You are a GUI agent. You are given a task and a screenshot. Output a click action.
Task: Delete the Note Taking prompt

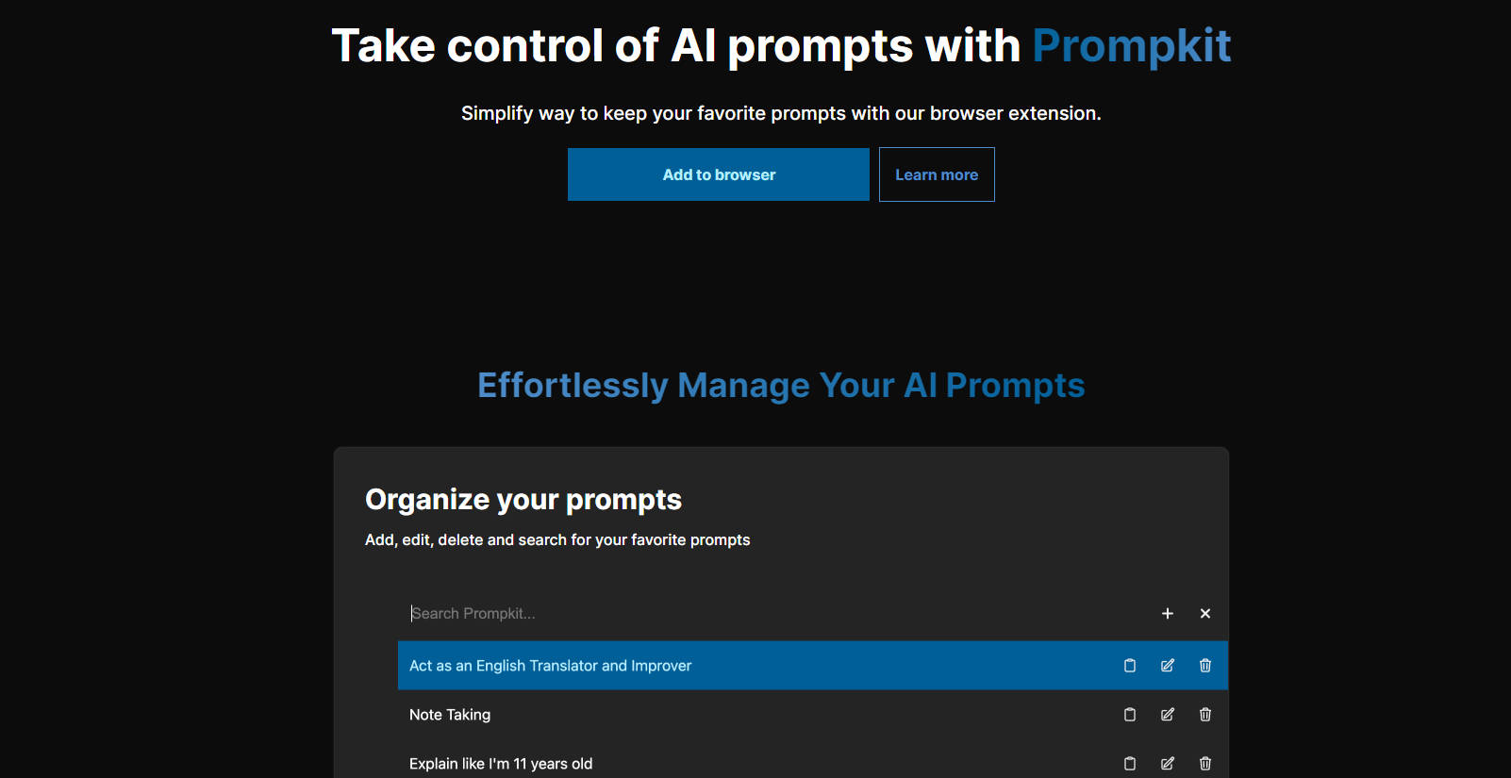(1204, 714)
